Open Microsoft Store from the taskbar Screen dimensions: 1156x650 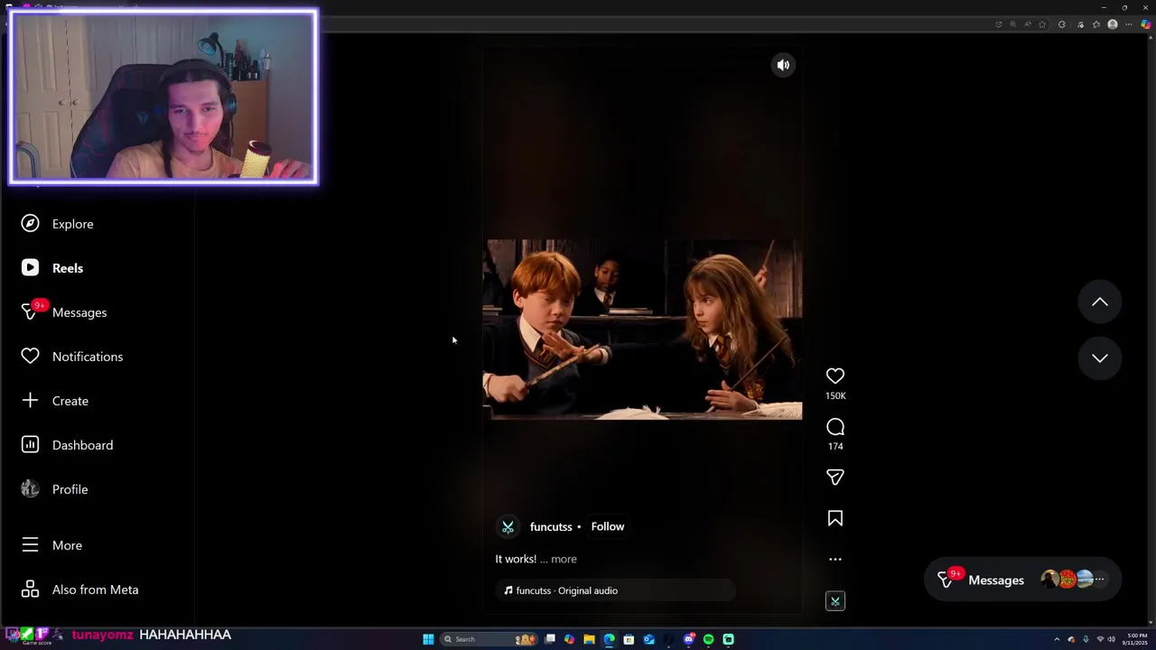click(629, 639)
